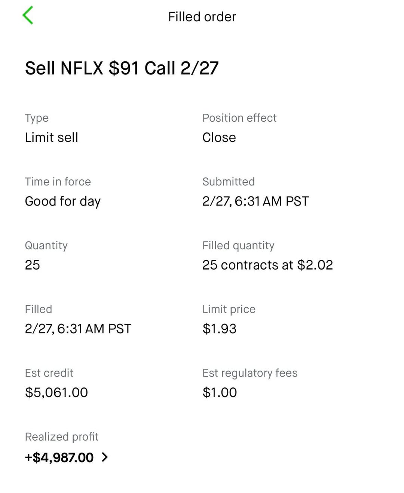Tap the Submitted time 2/27, 6:31 AM
The width and height of the screenshot is (404, 493).
pos(255,201)
